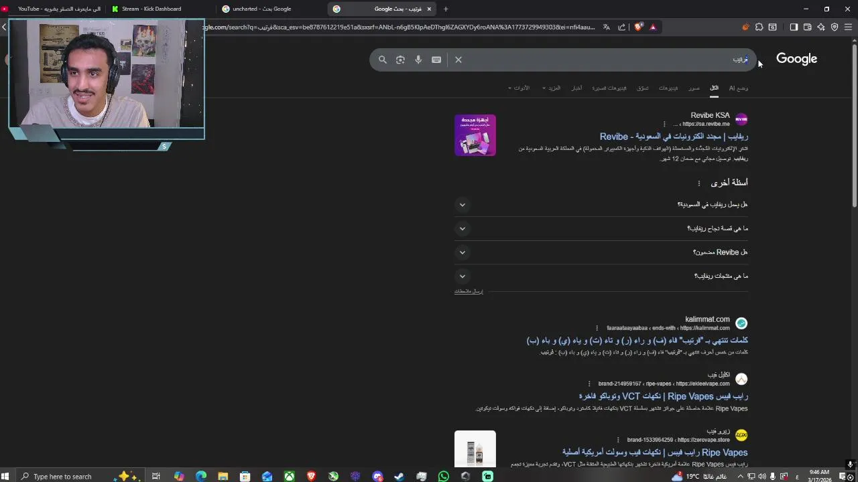Open Microsoft Store from the taskbar
Screen dimensions: 858x482
[x=245, y=477]
